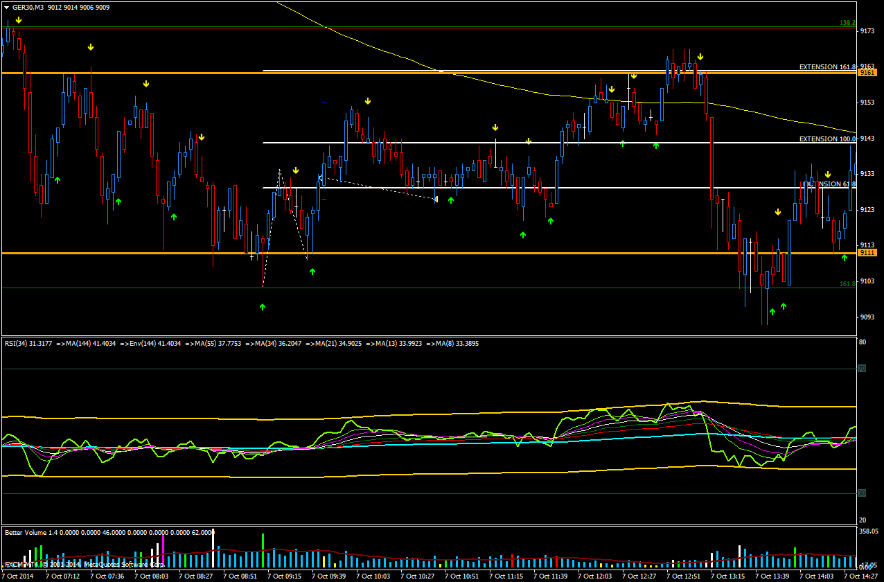Click the 9173 value on the price scale
This screenshot has height=582, width=884.
[867, 31]
